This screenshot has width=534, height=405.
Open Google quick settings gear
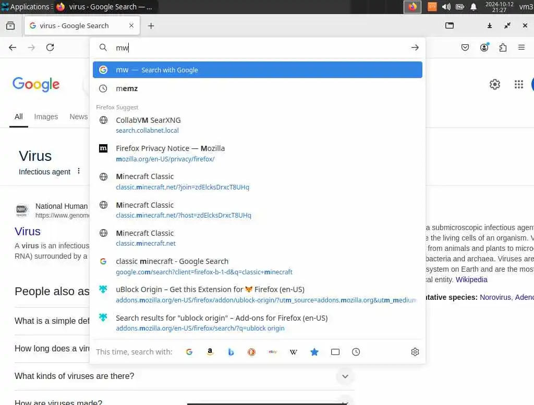tap(494, 84)
